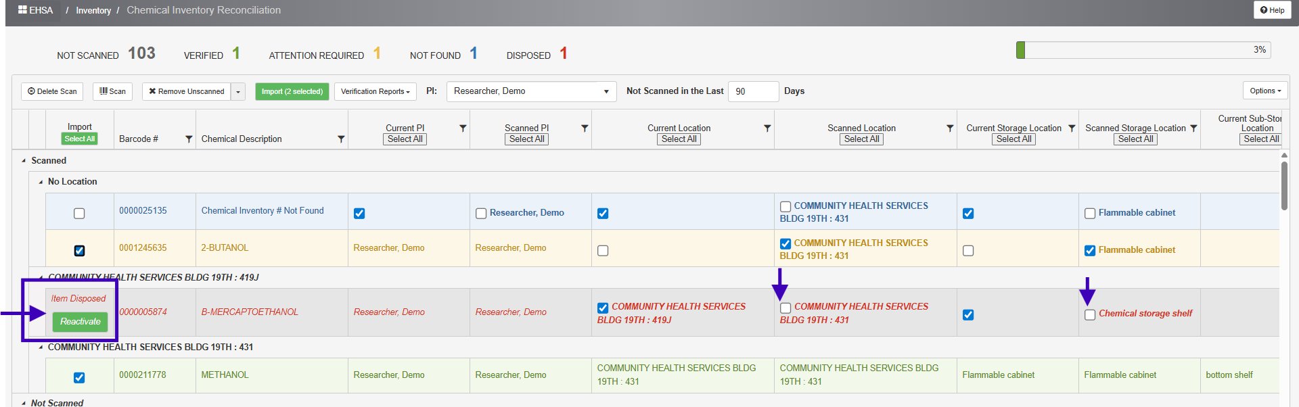1299x407 pixels.
Task: Toggle Current Location 419J checkbox for B-MERCAPTOETHANOL
Action: [x=603, y=308]
